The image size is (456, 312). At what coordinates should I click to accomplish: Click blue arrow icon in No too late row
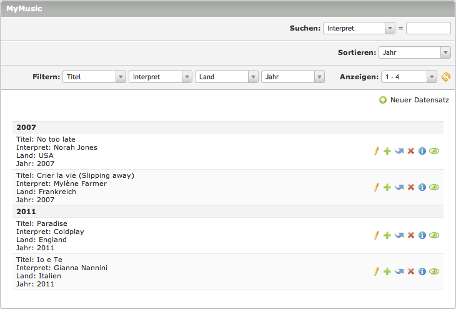pos(399,151)
